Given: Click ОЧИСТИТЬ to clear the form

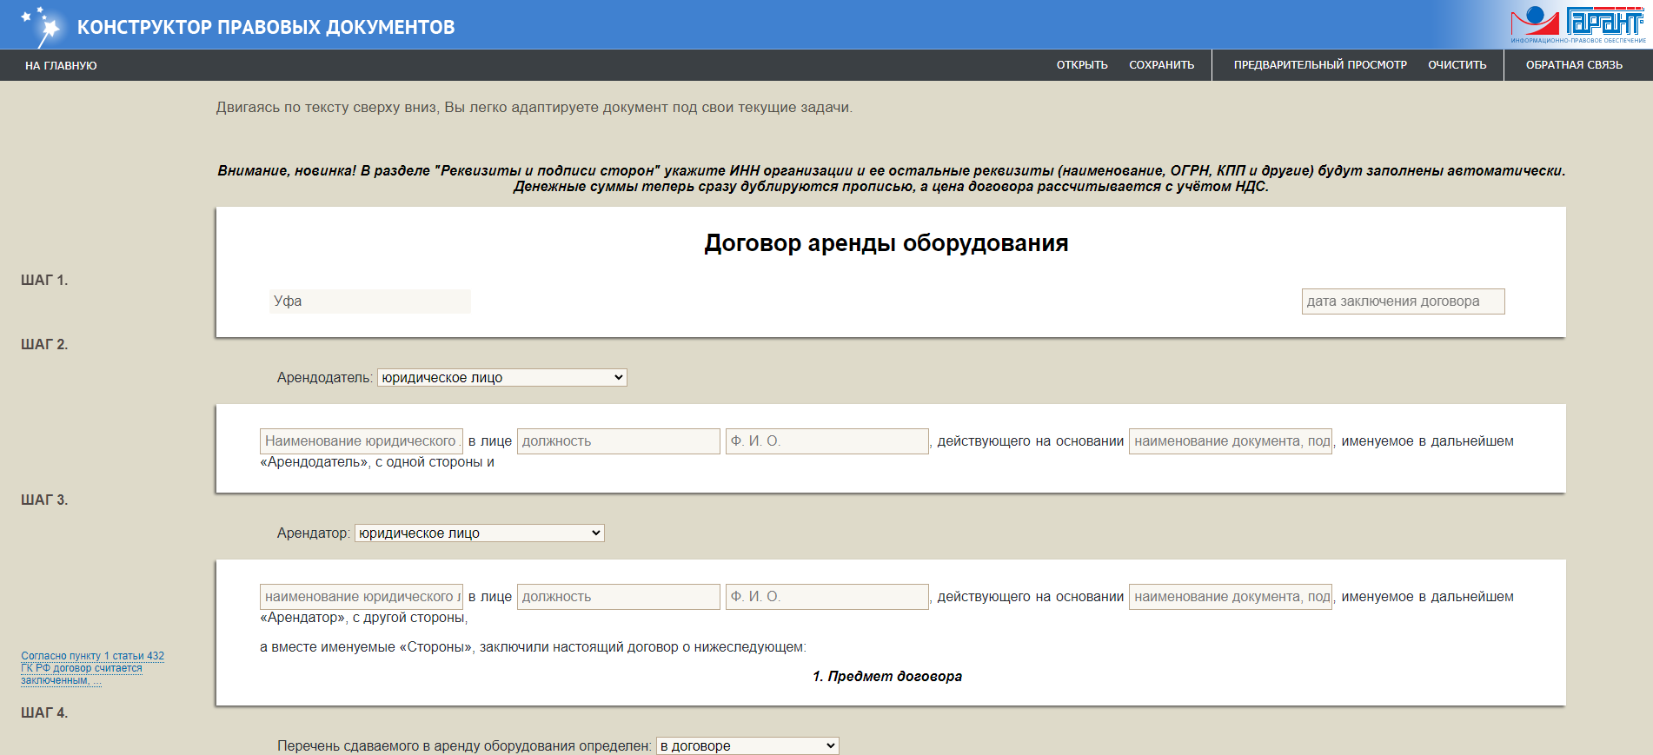Looking at the screenshot, I should click(x=1457, y=65).
